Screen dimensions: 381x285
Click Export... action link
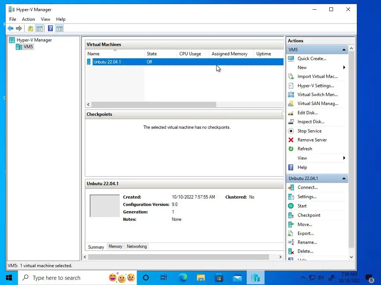(x=306, y=233)
